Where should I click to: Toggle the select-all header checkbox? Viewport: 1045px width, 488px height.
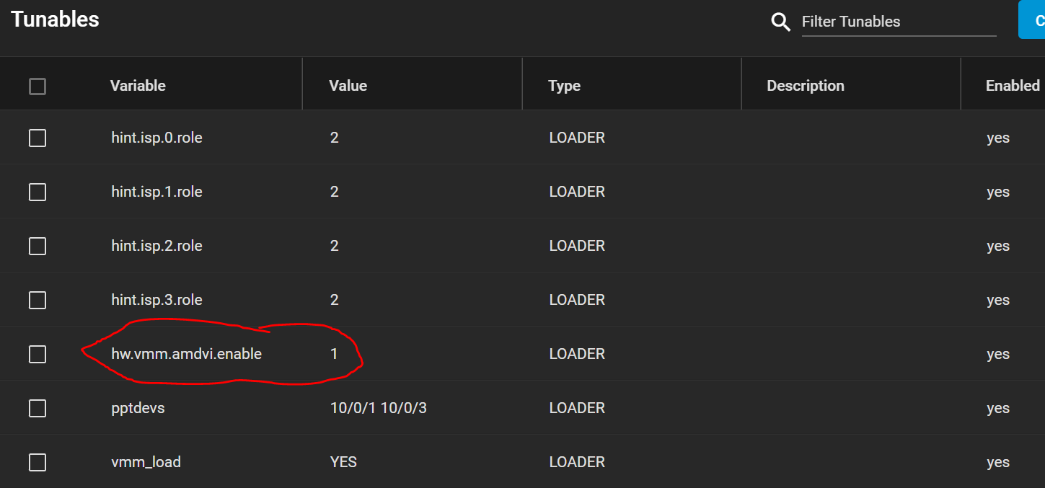click(x=38, y=86)
